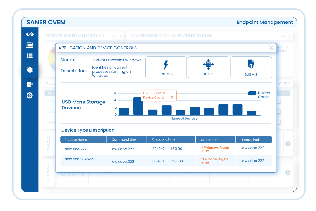This screenshot has height=211, width=316.
Task: Download CSV for Devices Based on Groups
Action: tap(116, 36)
